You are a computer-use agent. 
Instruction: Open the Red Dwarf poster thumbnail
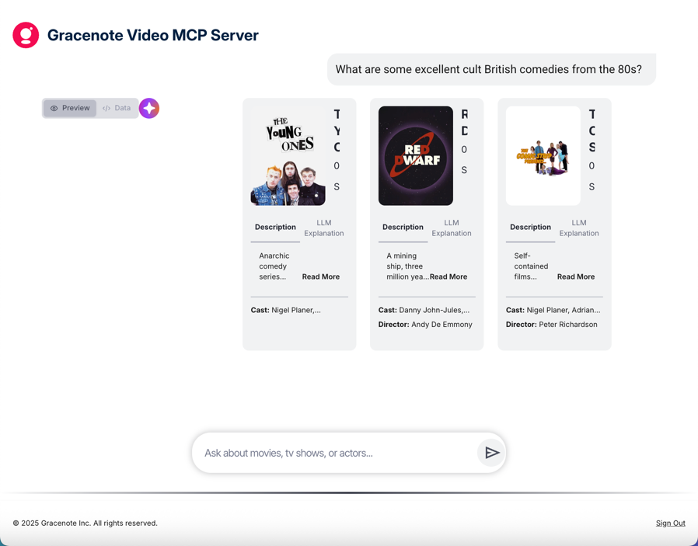point(415,156)
